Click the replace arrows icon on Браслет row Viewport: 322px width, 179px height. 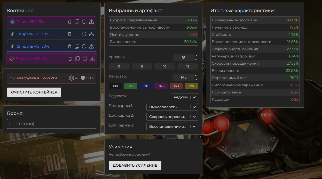click(85, 59)
